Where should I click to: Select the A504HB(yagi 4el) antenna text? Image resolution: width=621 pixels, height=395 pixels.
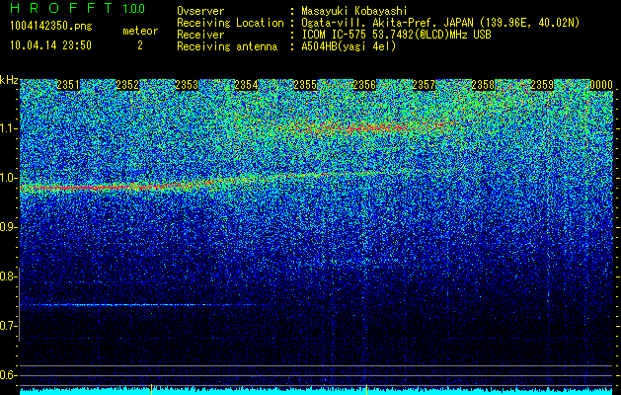pyautogui.click(x=349, y=46)
